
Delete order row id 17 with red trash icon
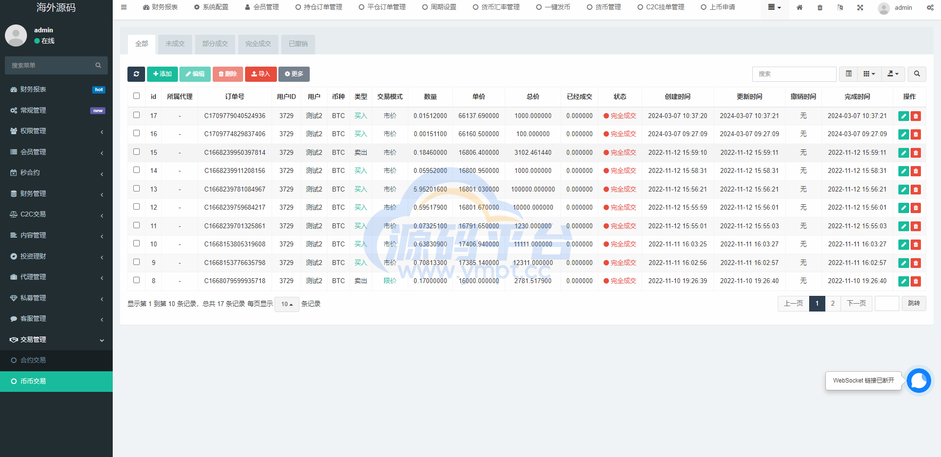tap(916, 116)
